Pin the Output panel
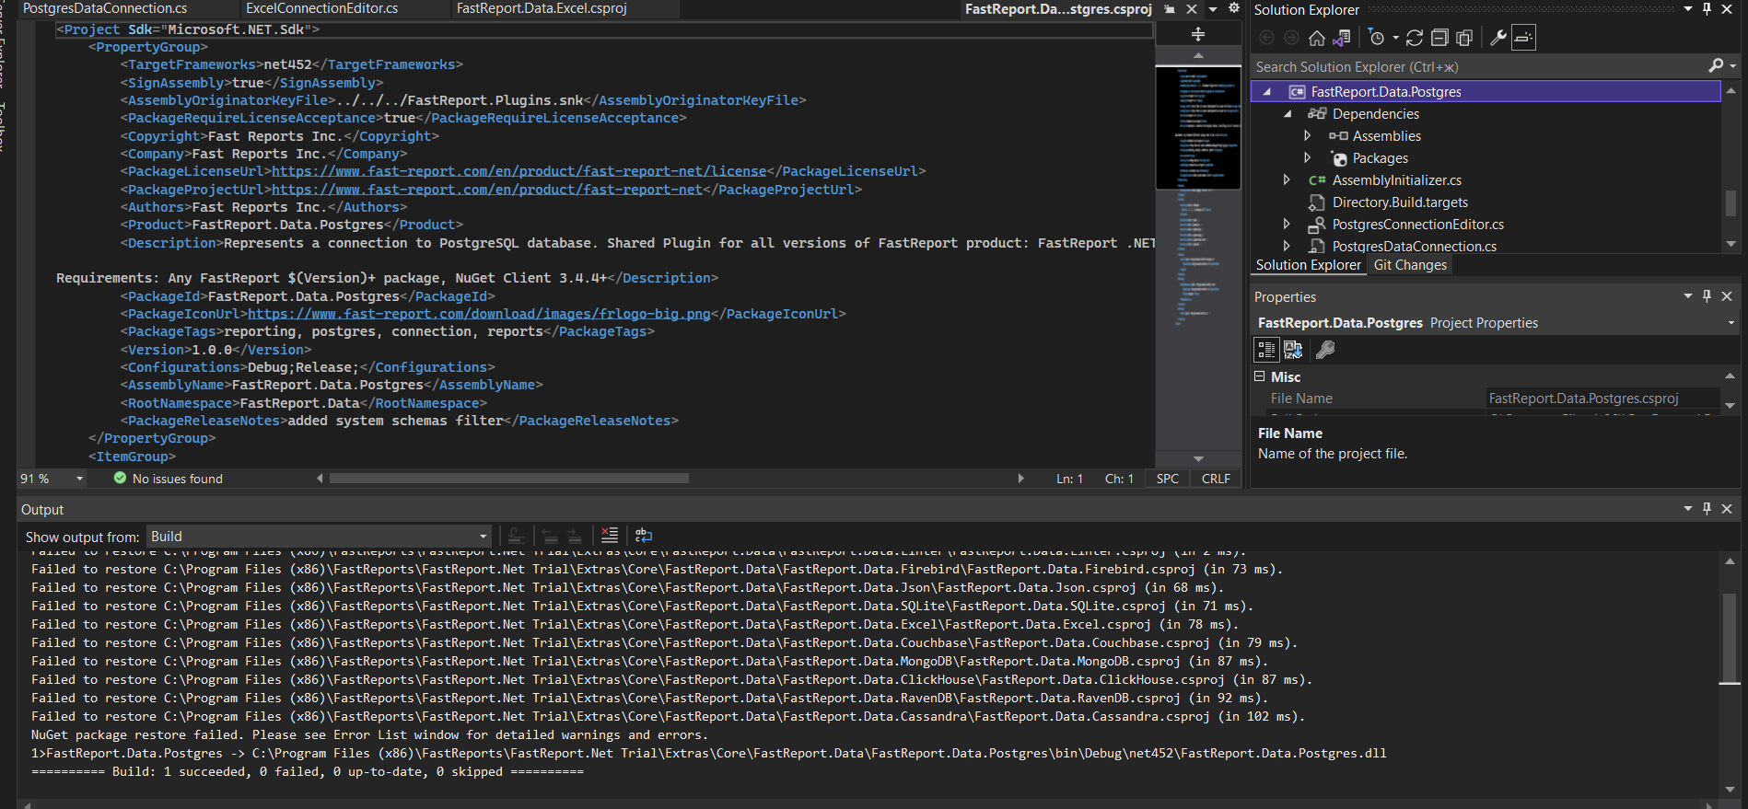 click(1707, 509)
